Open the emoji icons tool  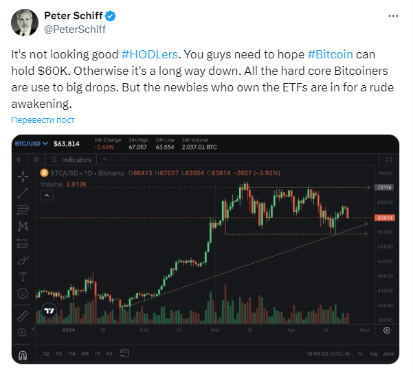click(x=23, y=293)
